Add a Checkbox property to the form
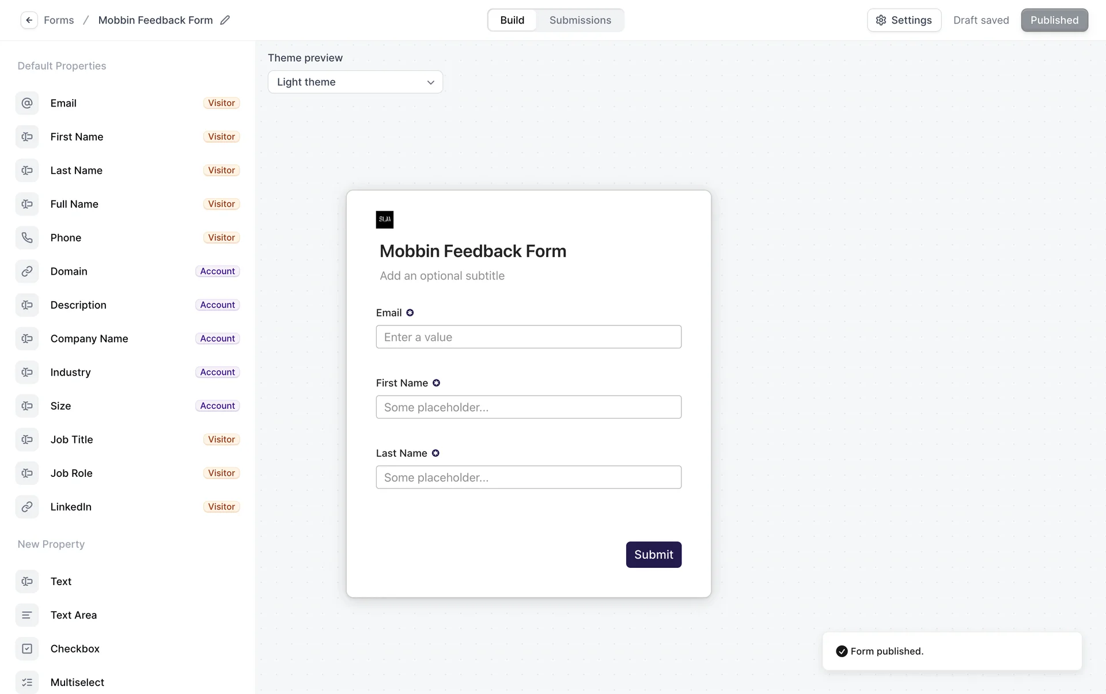 75,649
